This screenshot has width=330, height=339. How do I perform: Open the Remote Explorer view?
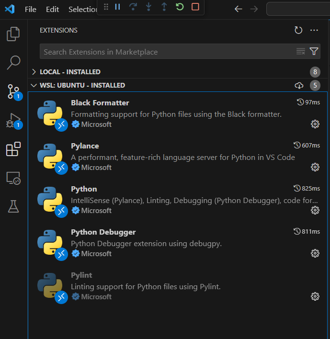13,178
